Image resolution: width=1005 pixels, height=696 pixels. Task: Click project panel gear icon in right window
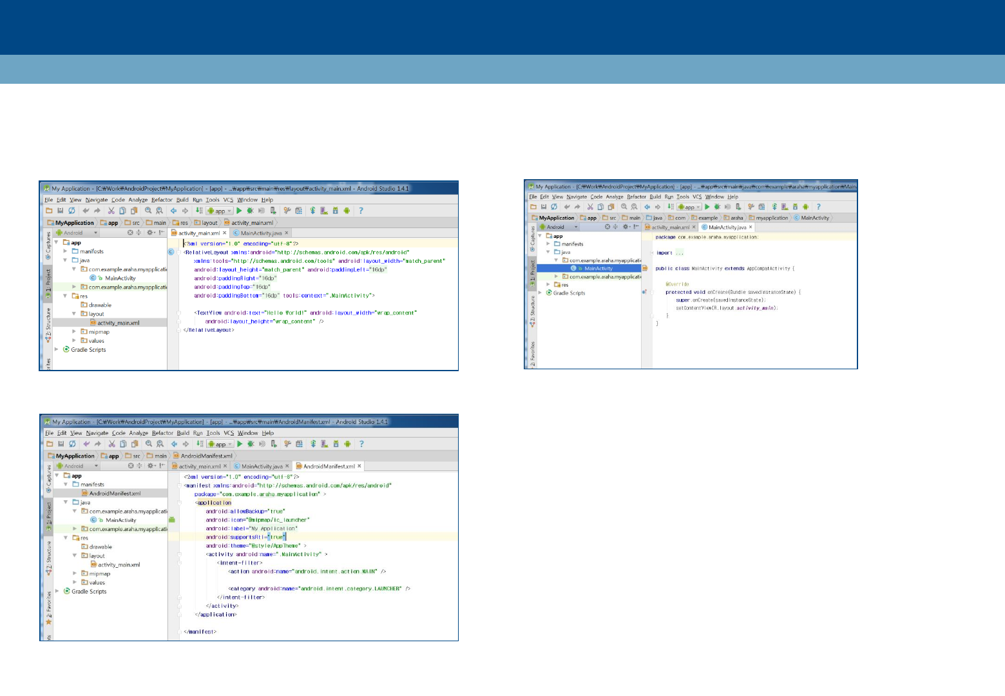tap(626, 227)
